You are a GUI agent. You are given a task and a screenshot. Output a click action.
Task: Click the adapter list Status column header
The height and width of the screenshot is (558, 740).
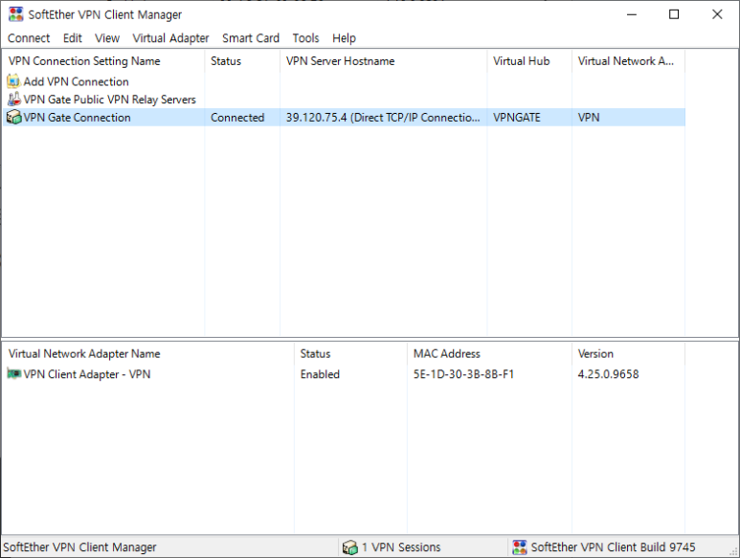350,354
